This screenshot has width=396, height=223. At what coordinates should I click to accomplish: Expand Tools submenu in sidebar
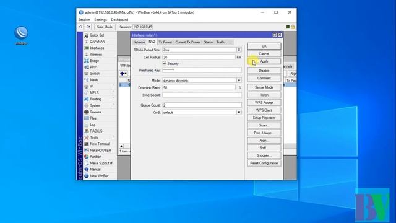[x=100, y=138]
